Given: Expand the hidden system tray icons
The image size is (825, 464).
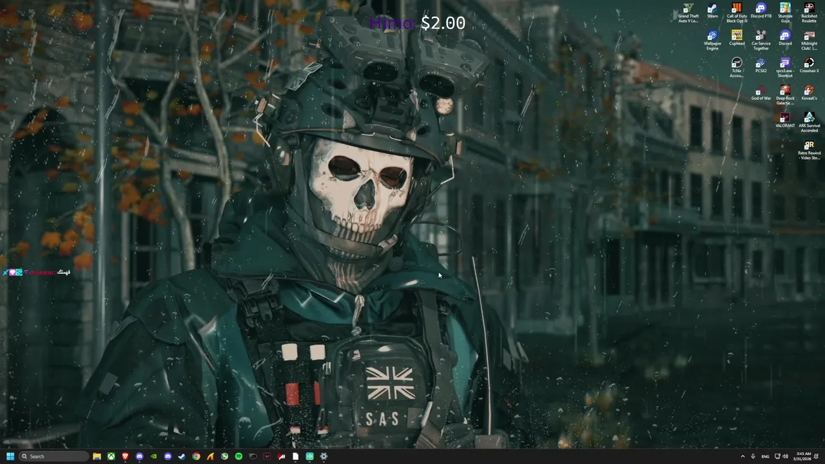Looking at the screenshot, I should click(742, 456).
